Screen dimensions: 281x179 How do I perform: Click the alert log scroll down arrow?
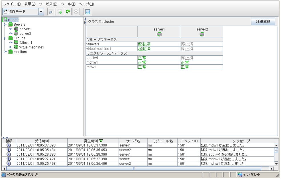276,164
